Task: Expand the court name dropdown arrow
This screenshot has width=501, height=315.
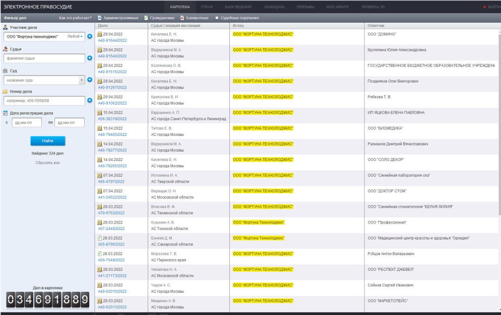Action: (82, 80)
